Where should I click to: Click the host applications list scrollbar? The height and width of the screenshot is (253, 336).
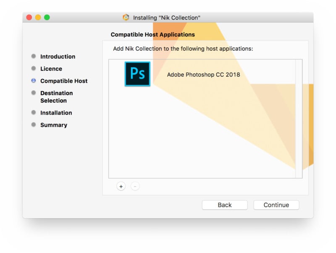[299, 119]
